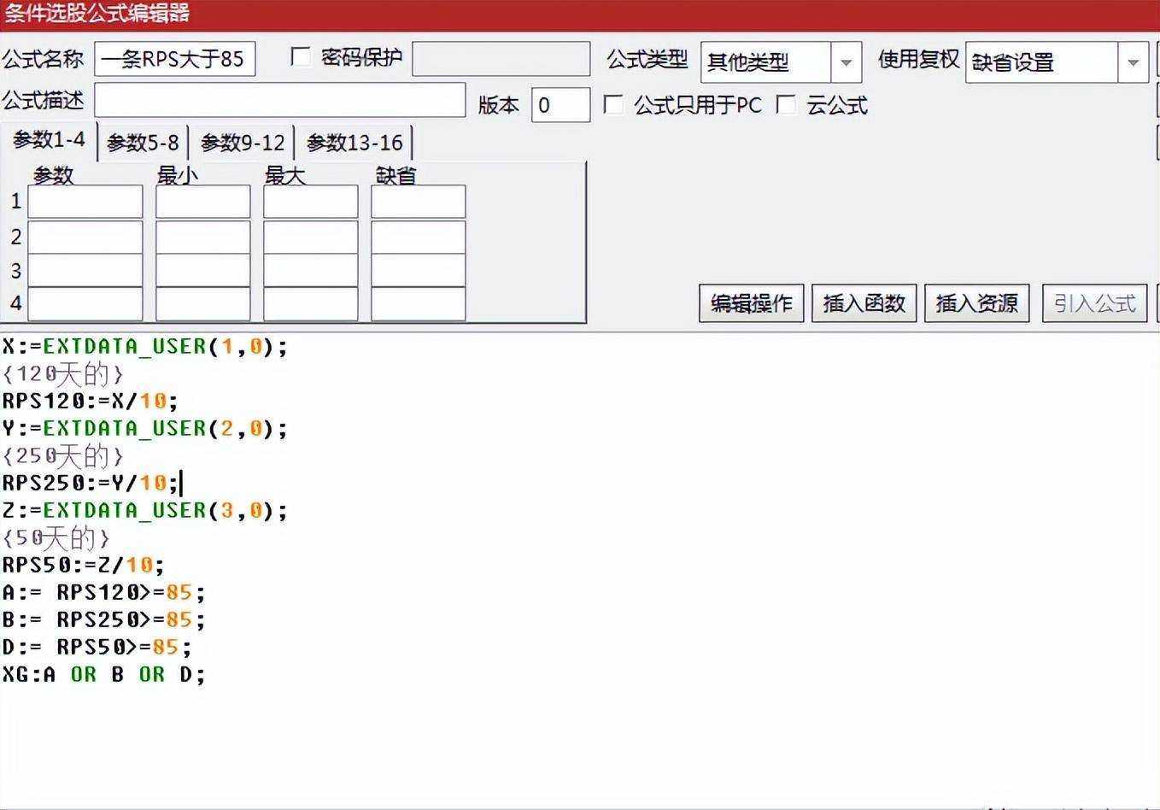Open the 使用复权 dropdown arrow
Screen dimensions: 1160x810
1133,62
